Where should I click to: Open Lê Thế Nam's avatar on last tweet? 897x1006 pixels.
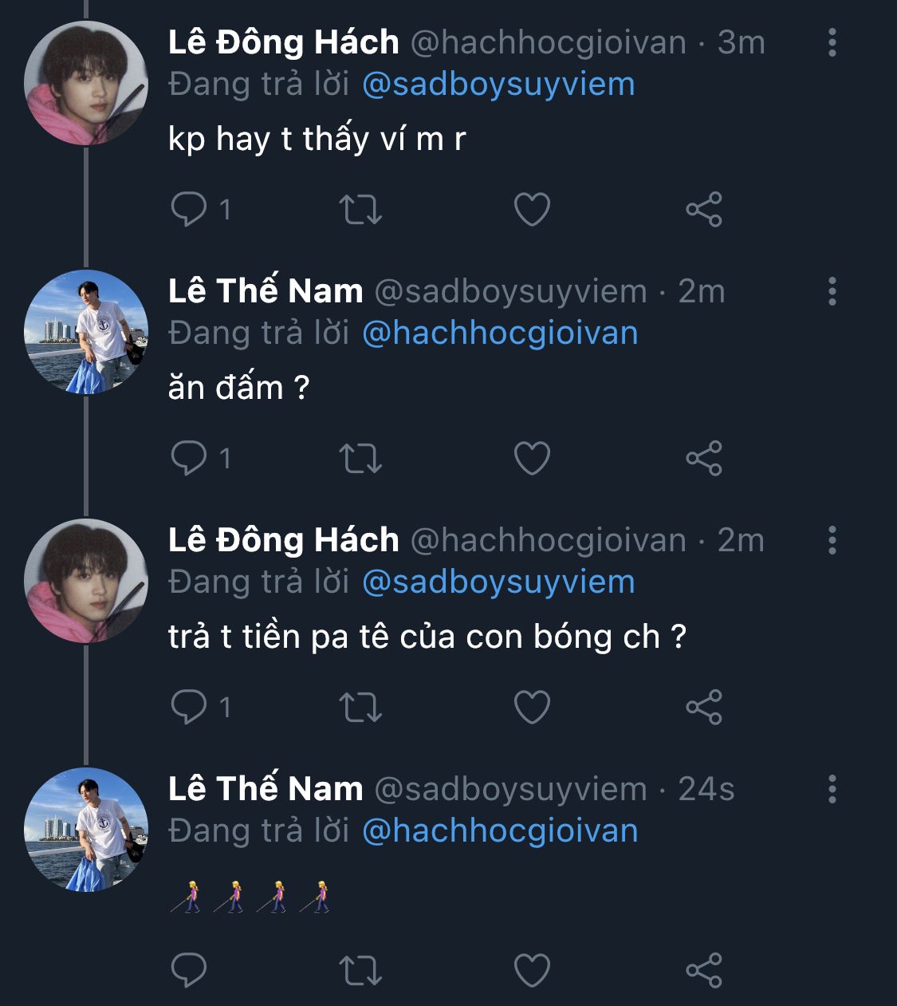point(86,830)
